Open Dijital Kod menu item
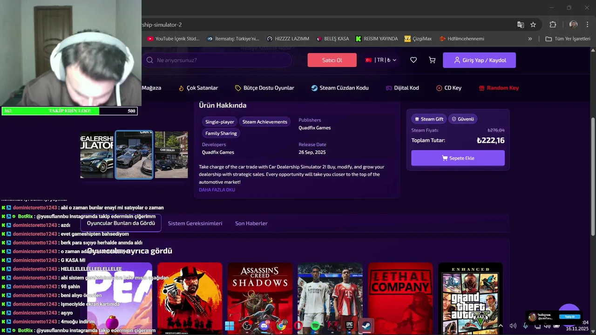 pos(402,88)
